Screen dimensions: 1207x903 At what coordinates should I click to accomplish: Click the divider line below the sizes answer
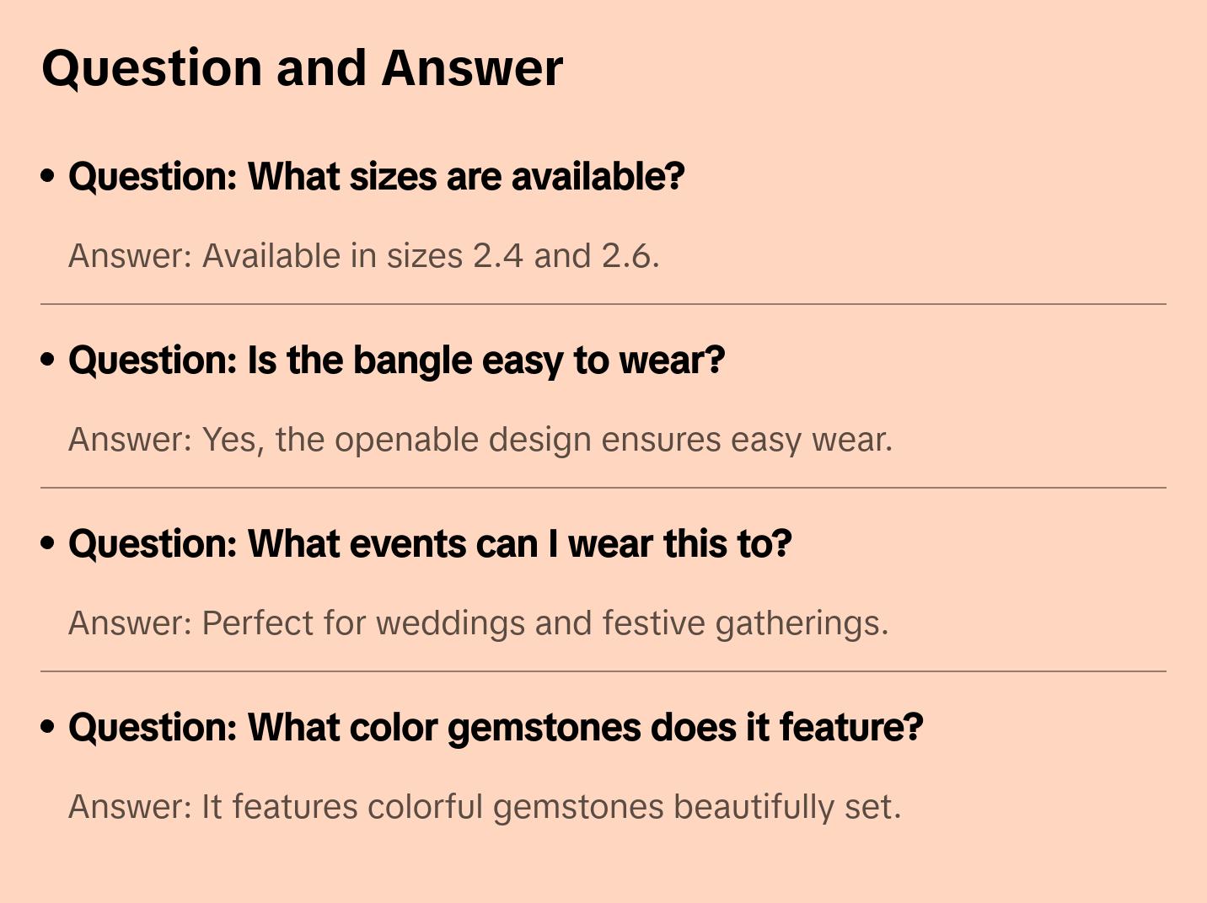(603, 304)
